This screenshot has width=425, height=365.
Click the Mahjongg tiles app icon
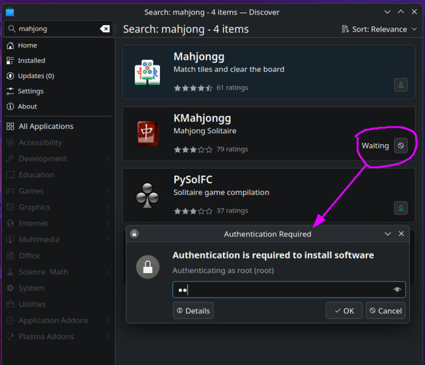point(147,72)
